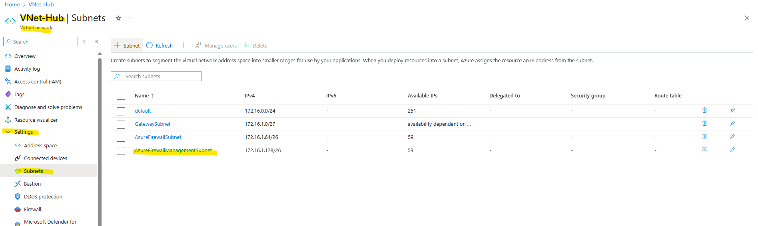Image resolution: width=758 pixels, height=226 pixels.
Task: Sort by Name column header
Action: [x=144, y=95]
